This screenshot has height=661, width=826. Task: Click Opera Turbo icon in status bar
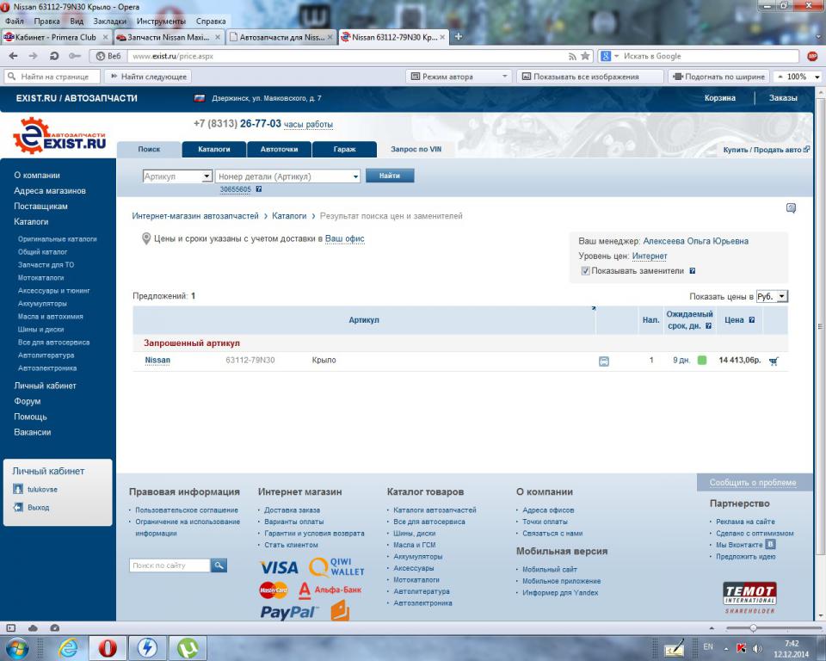54,627
